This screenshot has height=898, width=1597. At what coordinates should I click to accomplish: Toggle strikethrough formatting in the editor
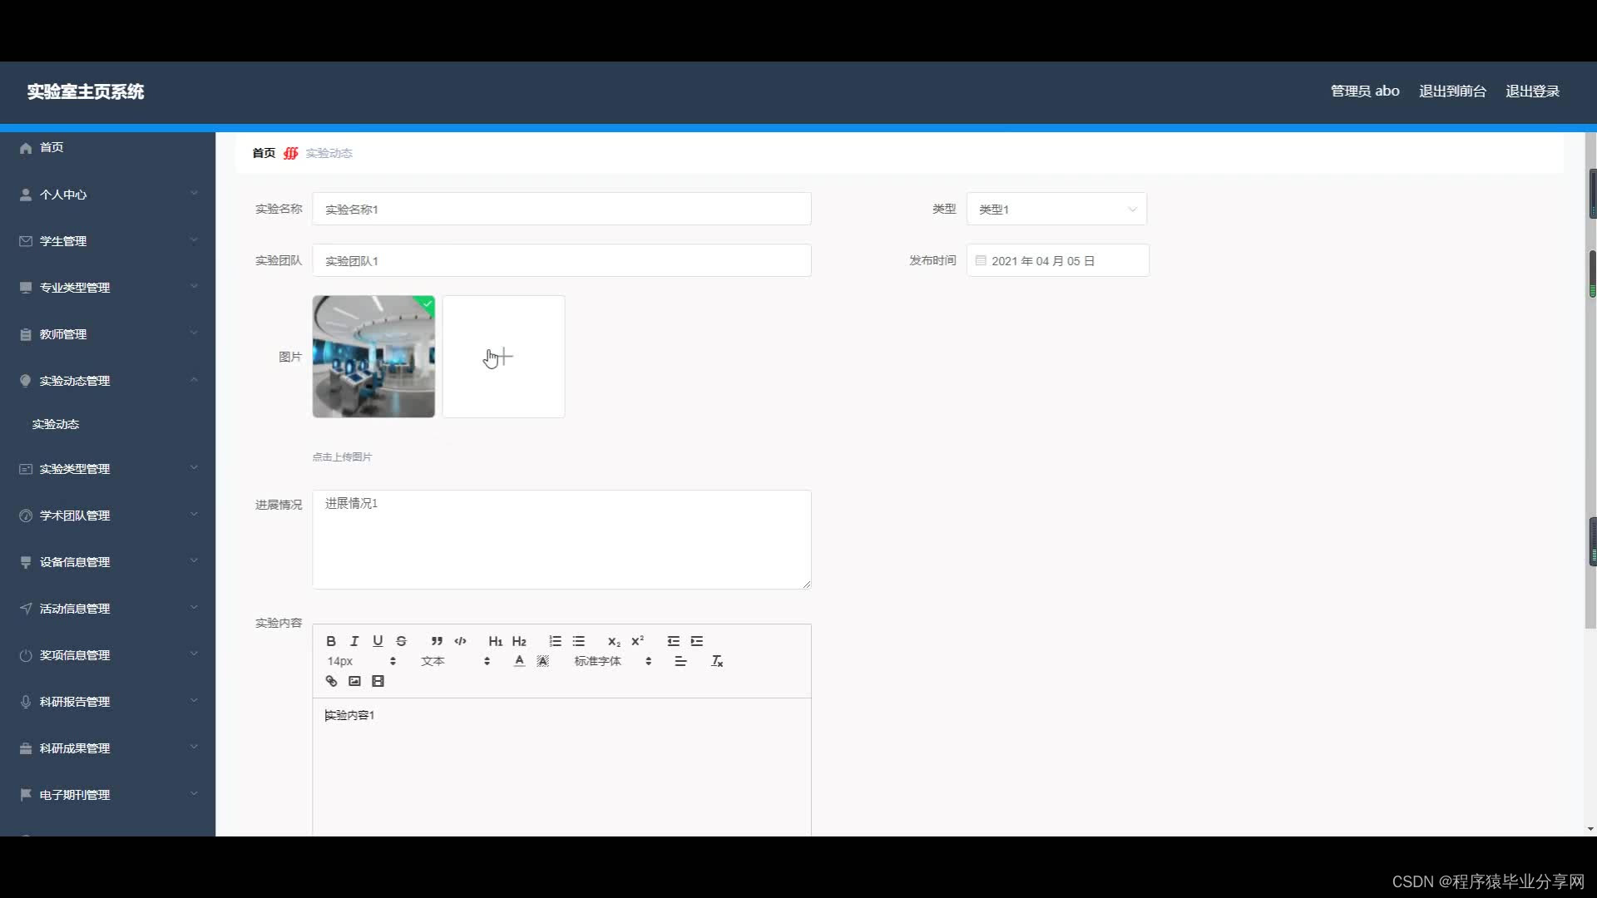click(x=401, y=641)
